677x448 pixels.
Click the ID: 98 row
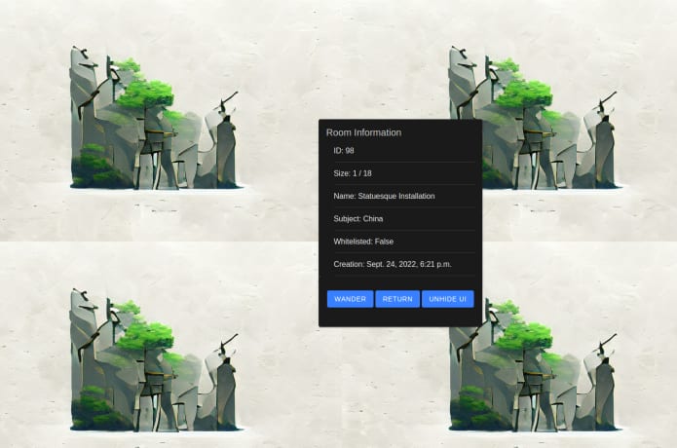pos(344,151)
